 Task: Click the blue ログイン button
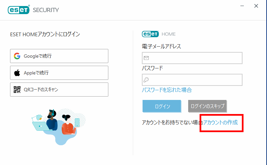coord(162,106)
